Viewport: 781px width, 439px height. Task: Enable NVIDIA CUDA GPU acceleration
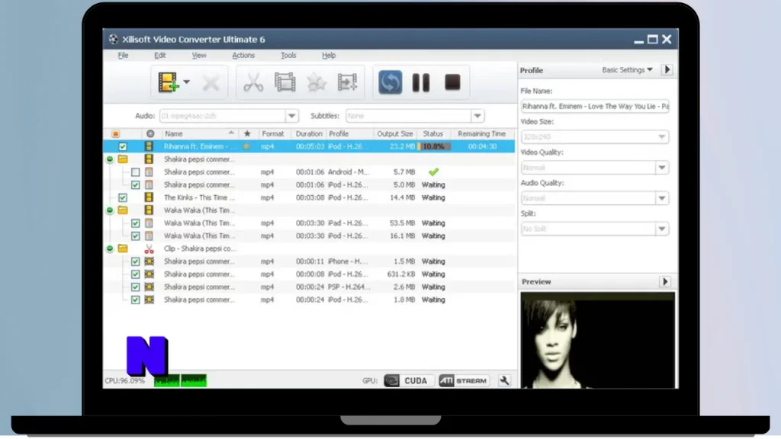coord(410,381)
